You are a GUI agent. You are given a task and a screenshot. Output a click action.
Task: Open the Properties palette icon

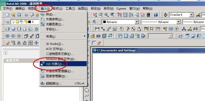coord(119,15)
